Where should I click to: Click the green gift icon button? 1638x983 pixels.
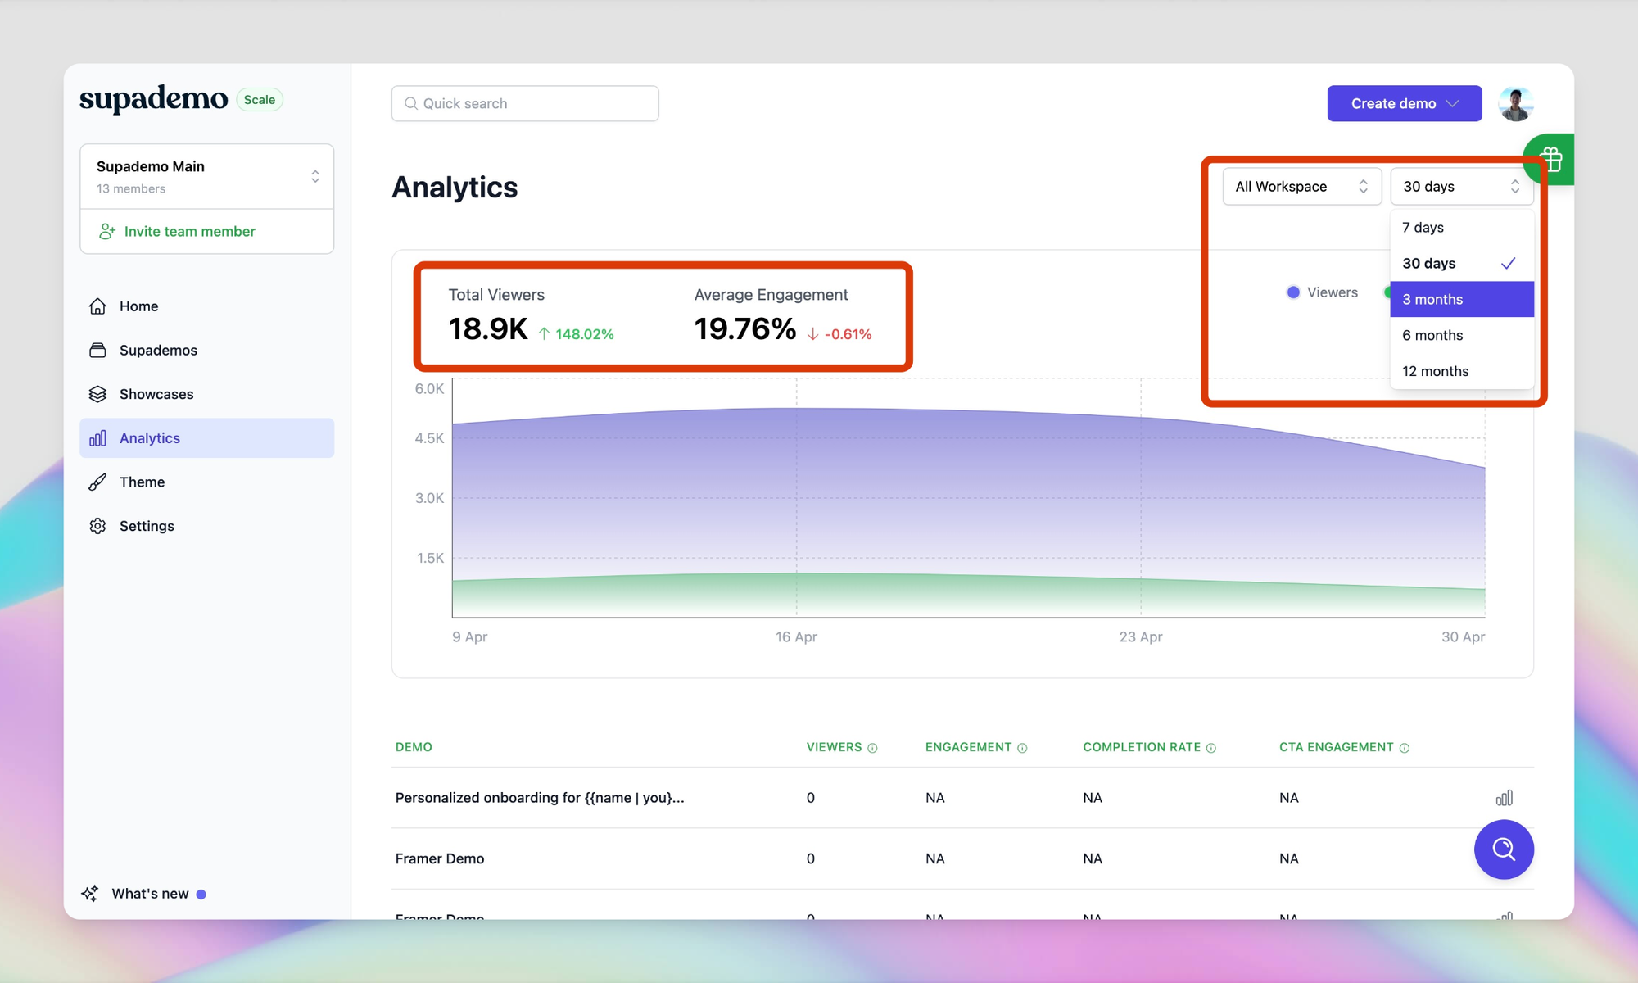[1550, 159]
